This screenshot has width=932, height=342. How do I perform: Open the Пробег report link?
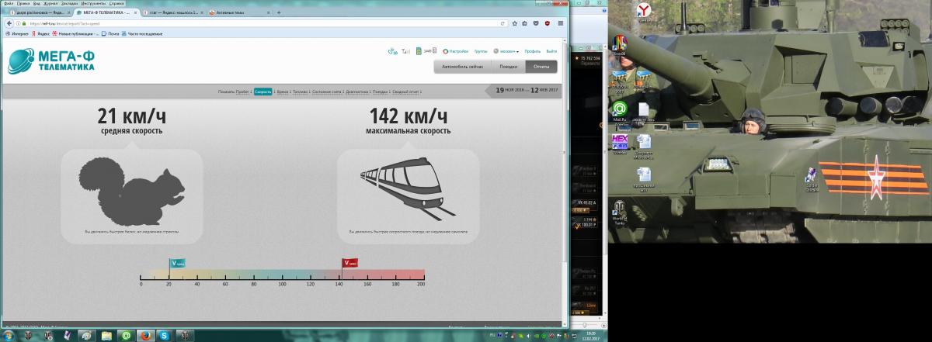(242, 92)
